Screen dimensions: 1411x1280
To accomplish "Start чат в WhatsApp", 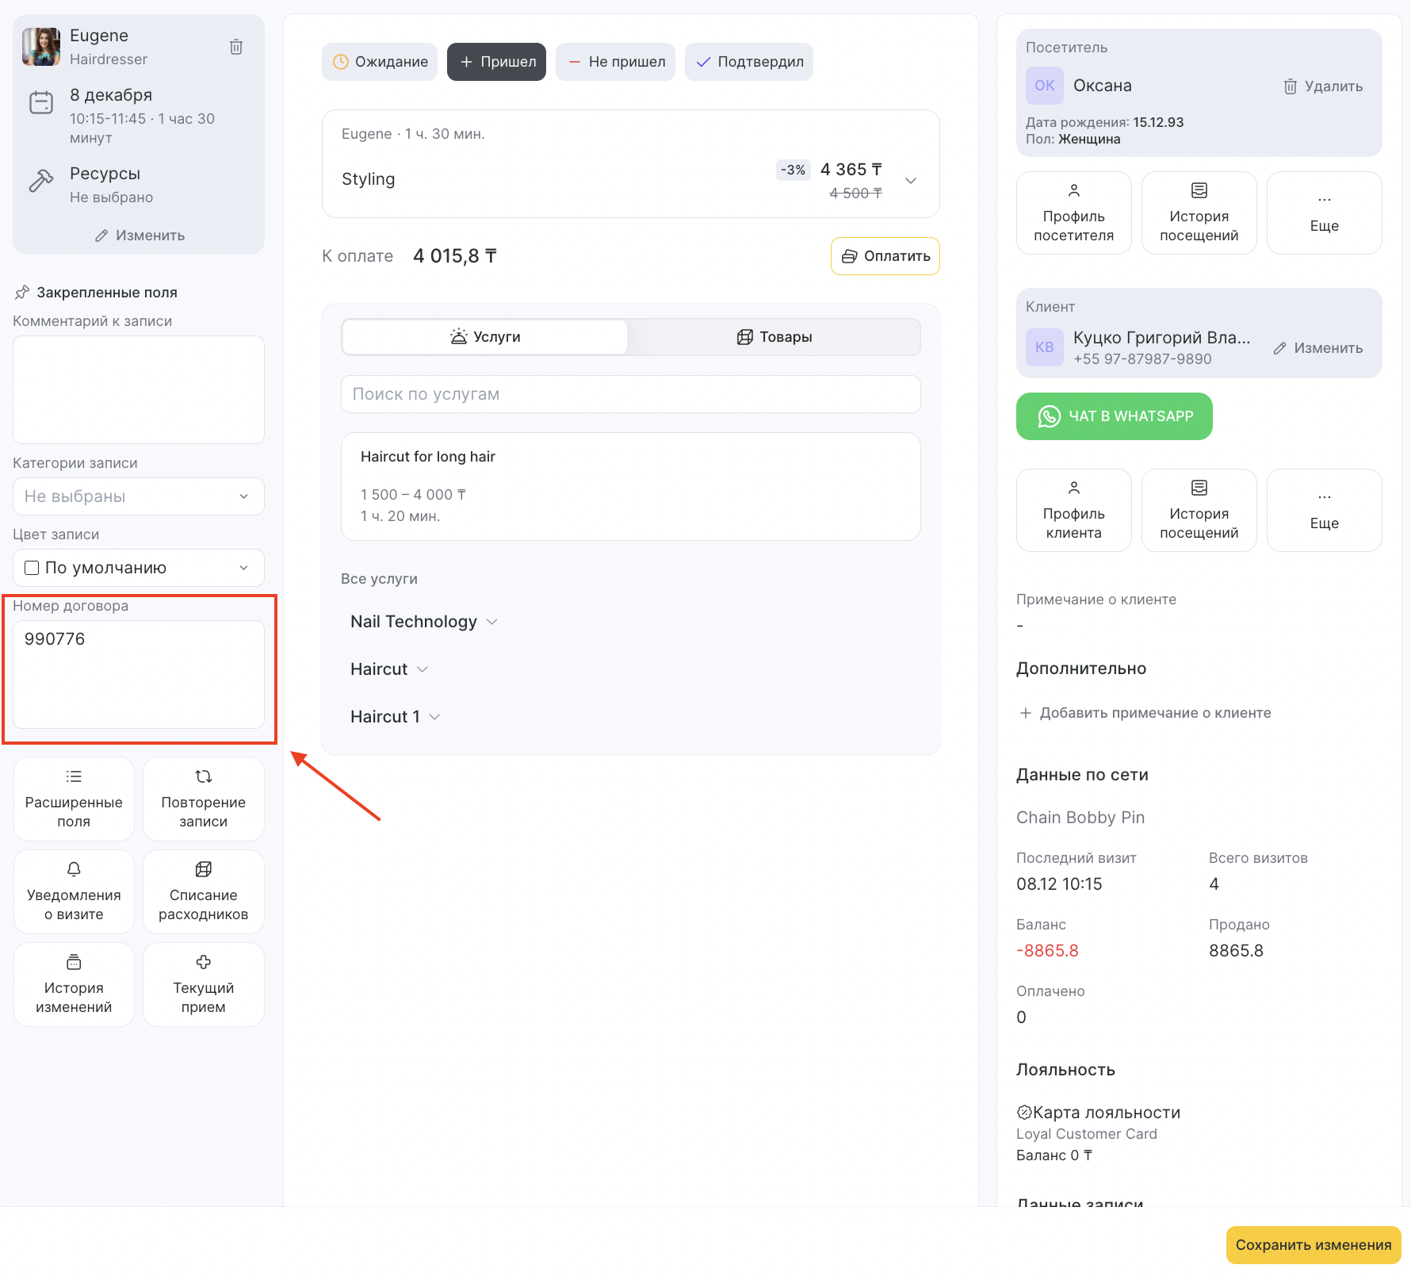I will (1114, 416).
